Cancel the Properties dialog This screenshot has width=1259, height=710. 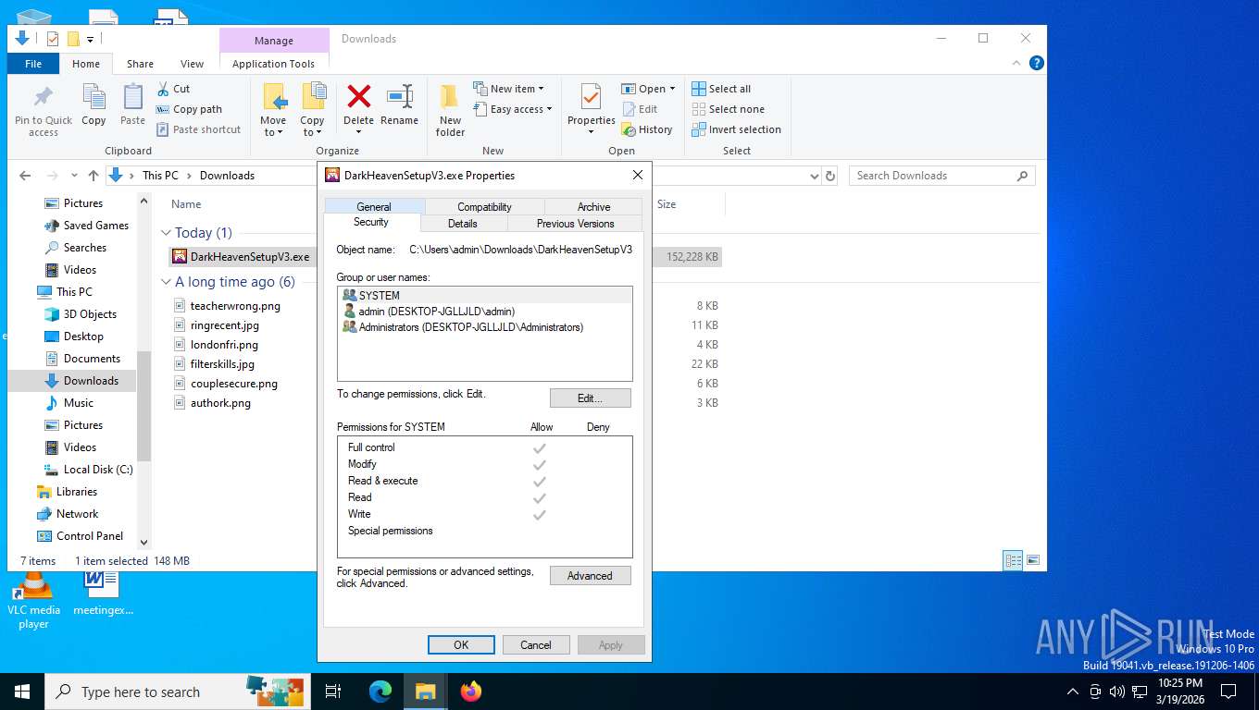[x=535, y=645]
